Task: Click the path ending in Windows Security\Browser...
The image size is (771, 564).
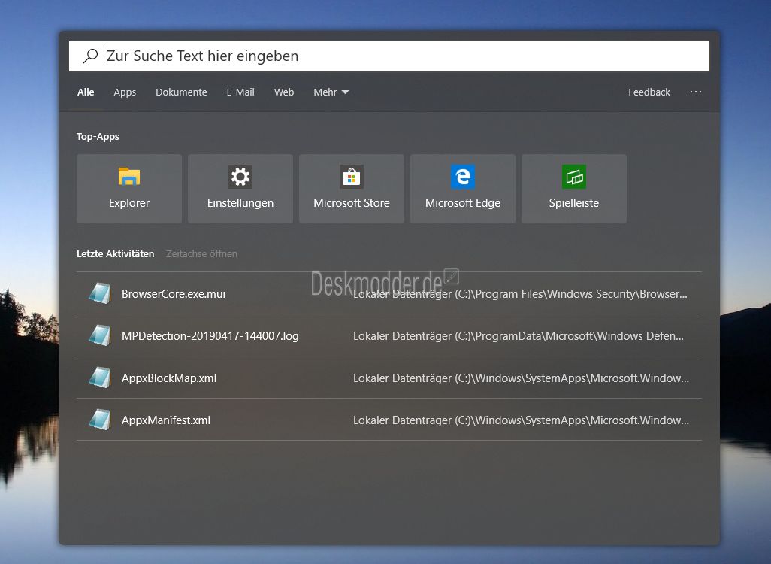Action: 520,294
